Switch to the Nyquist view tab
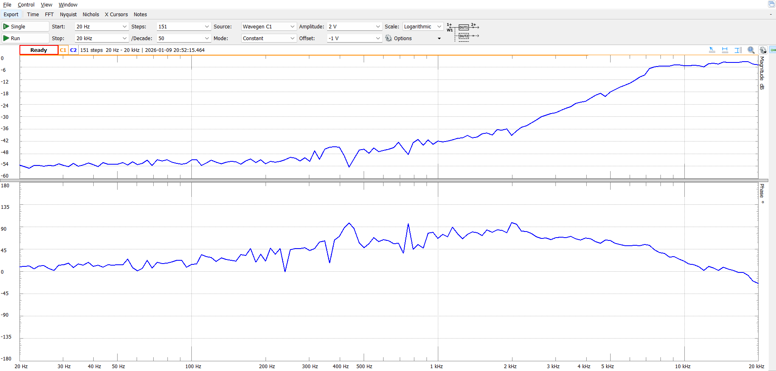The height and width of the screenshot is (371, 776). pyautogui.click(x=68, y=15)
